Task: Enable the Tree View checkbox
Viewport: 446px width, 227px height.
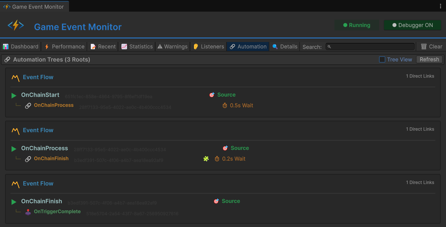Action: [382, 59]
